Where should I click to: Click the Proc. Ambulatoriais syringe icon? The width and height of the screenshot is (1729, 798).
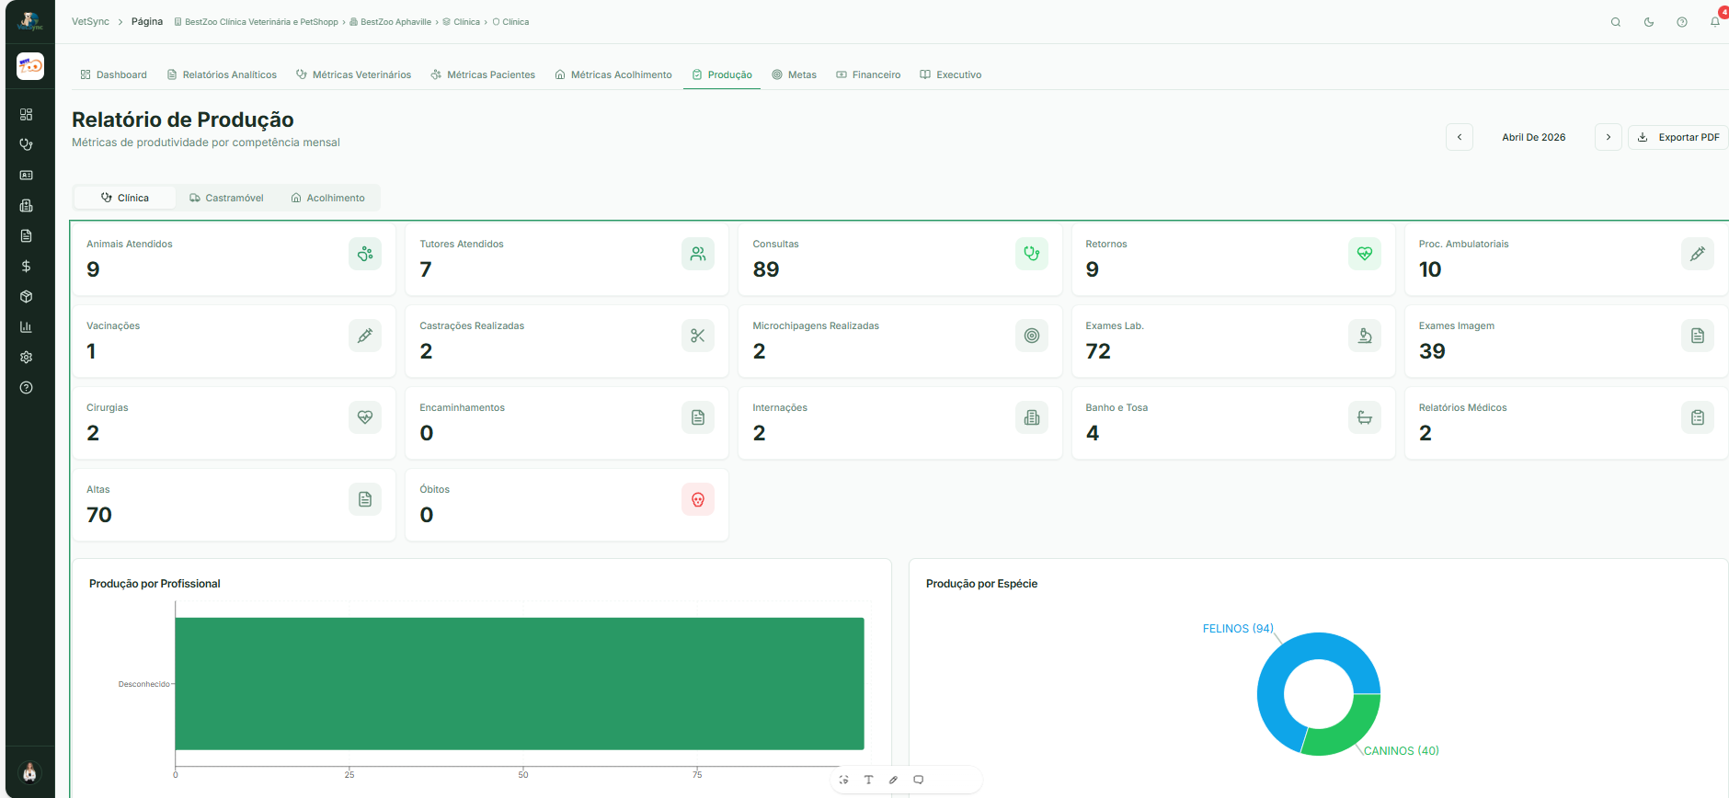1698,254
